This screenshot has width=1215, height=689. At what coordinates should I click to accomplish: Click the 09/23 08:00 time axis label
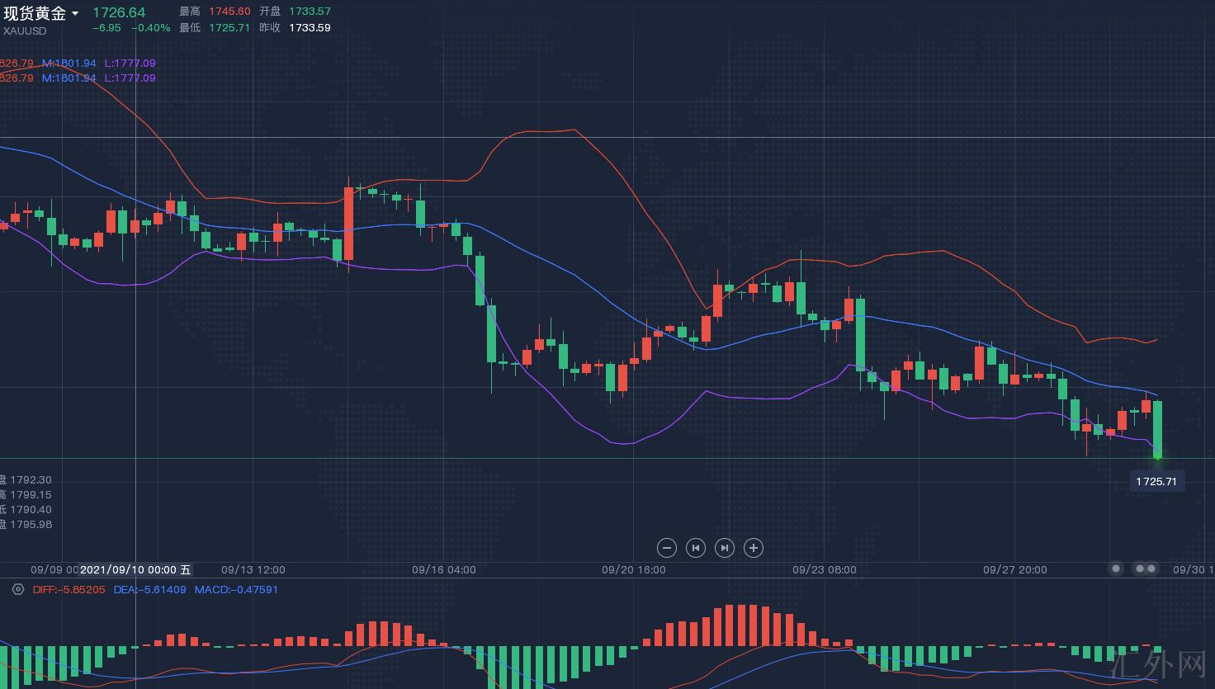(x=825, y=569)
